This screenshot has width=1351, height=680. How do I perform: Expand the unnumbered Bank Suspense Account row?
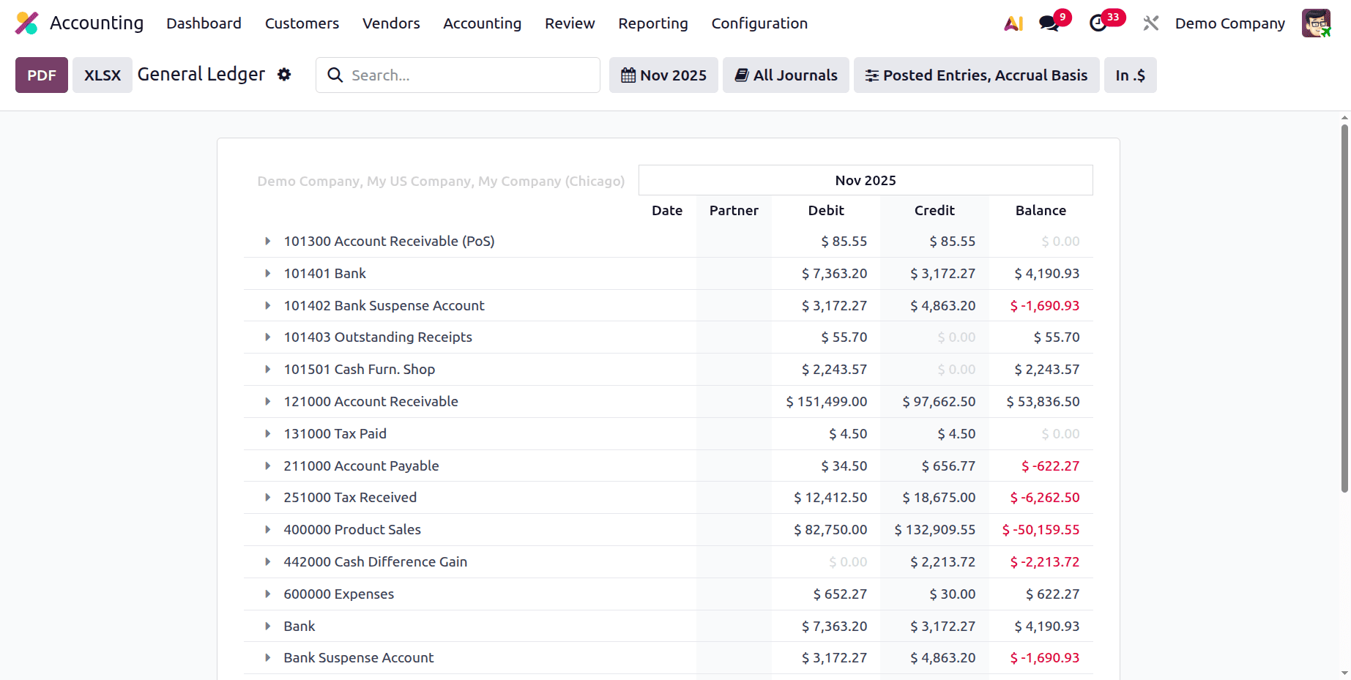pos(268,658)
